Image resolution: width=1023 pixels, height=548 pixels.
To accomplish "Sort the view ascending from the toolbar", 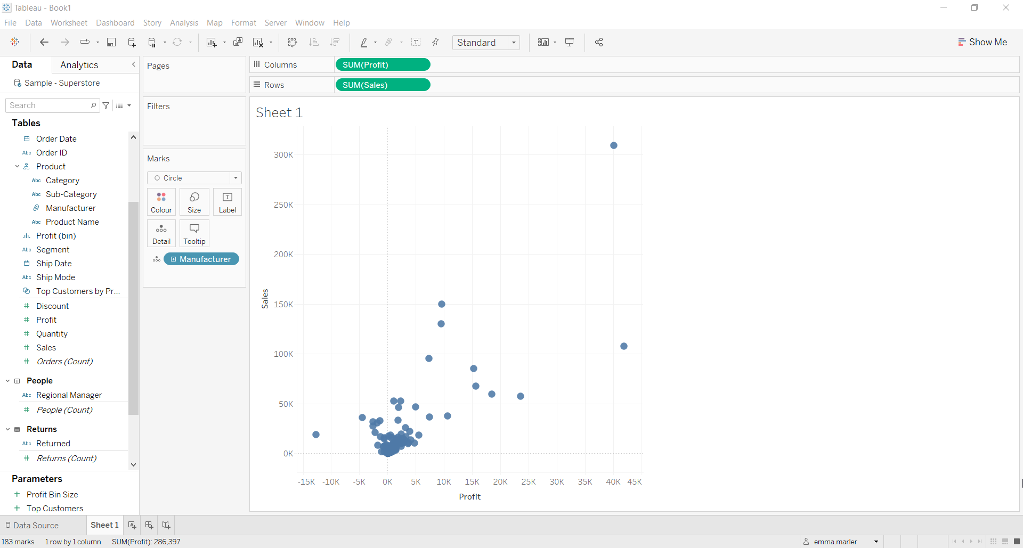I will click(314, 43).
